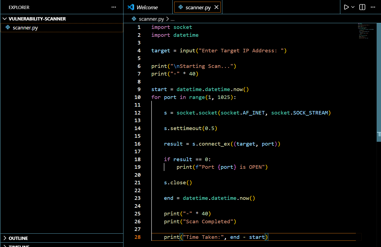Click the Python icon beside scanner.py in Explorer

[8, 28]
